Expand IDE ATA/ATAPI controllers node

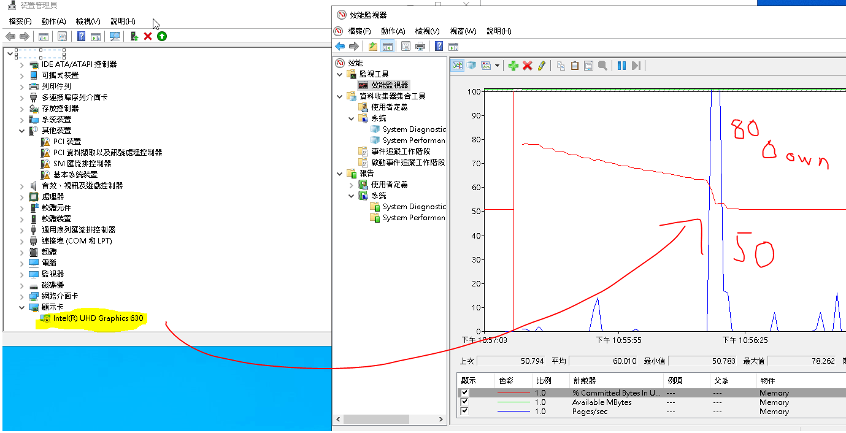(x=22, y=64)
